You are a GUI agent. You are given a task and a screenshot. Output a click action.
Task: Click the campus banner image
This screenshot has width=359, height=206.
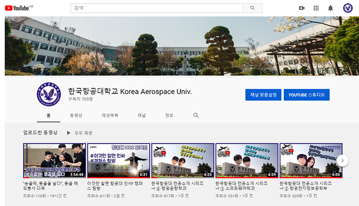pos(182,46)
